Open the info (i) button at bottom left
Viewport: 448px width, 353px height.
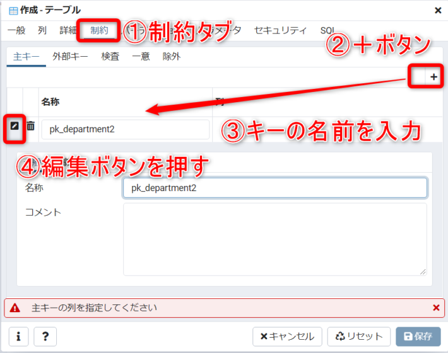click(x=18, y=336)
